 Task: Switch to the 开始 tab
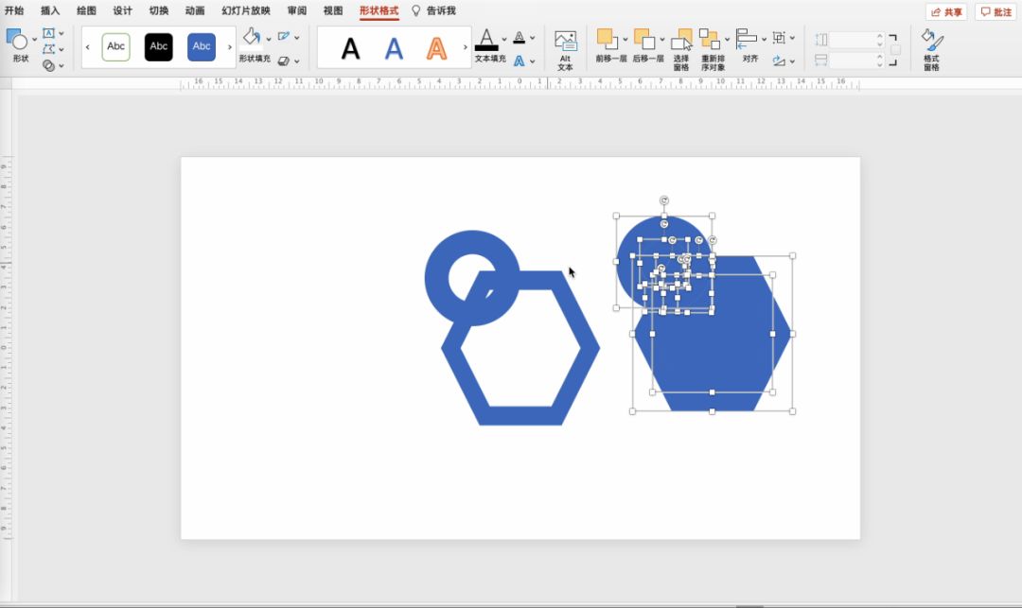13,10
